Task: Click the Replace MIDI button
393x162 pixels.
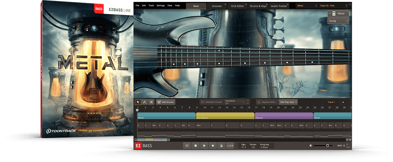Action: pyautogui.click(x=267, y=102)
